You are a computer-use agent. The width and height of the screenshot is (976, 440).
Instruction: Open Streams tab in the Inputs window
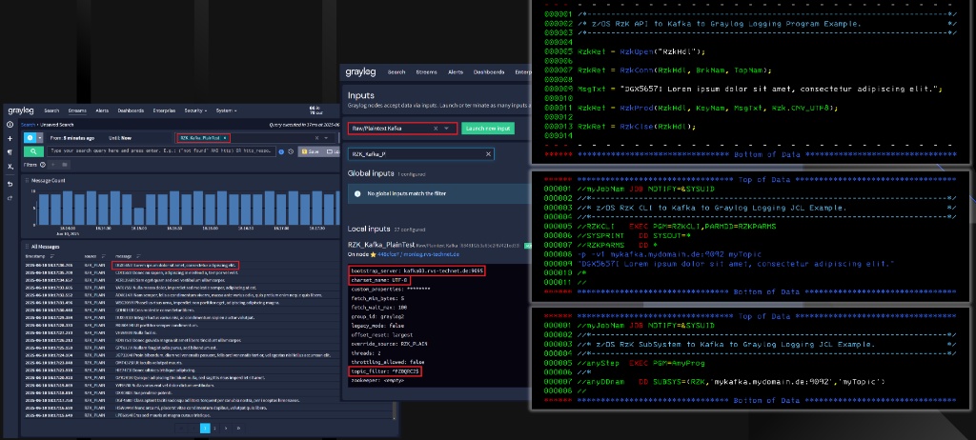click(x=426, y=72)
